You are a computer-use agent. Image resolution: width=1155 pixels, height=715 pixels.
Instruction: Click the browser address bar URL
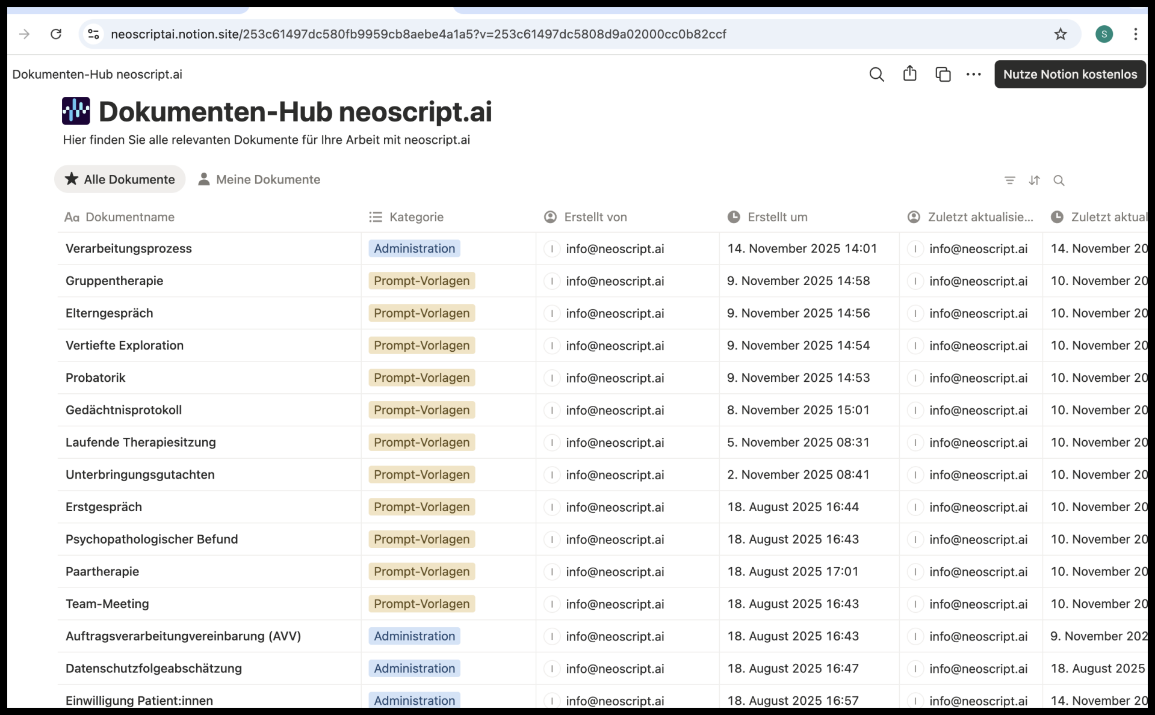pos(418,34)
